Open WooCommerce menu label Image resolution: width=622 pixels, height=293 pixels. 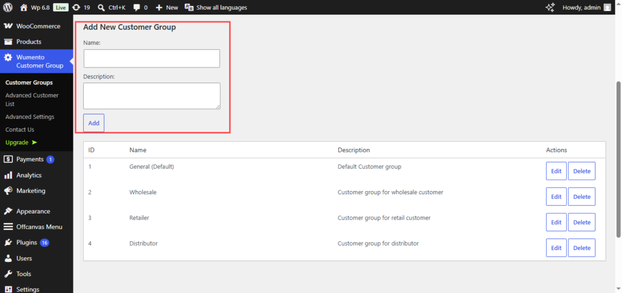pyautogui.click(x=38, y=26)
